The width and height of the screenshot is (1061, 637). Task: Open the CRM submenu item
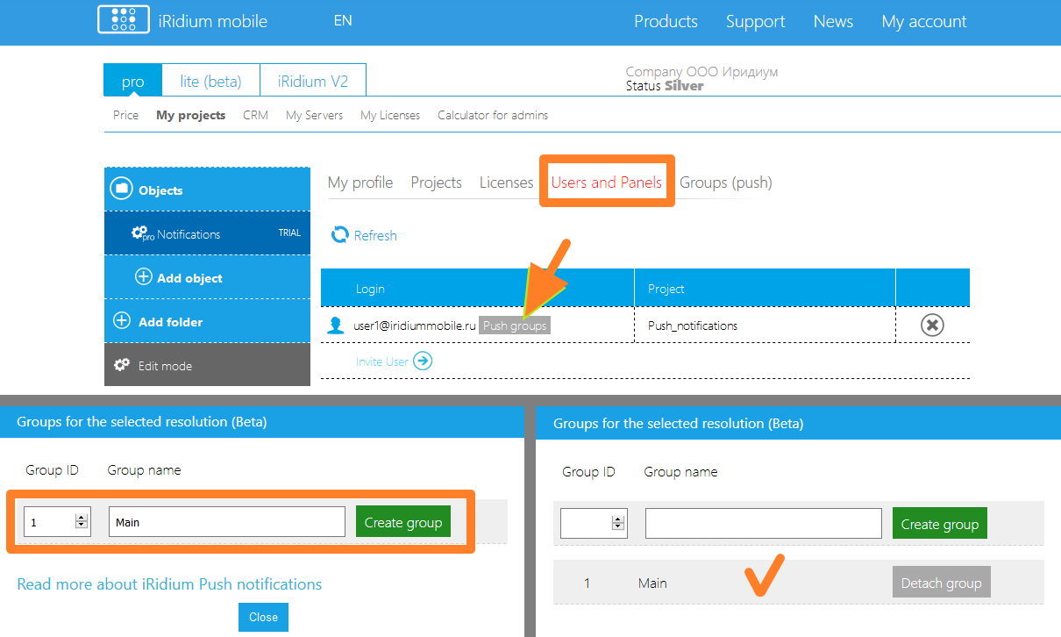pyautogui.click(x=255, y=115)
